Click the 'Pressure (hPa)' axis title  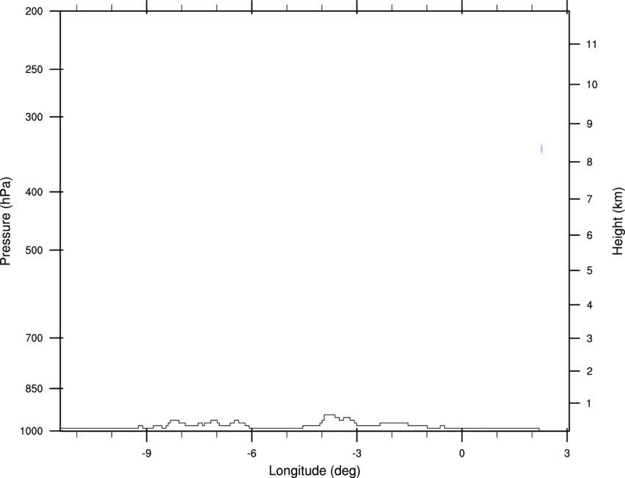coord(6,221)
